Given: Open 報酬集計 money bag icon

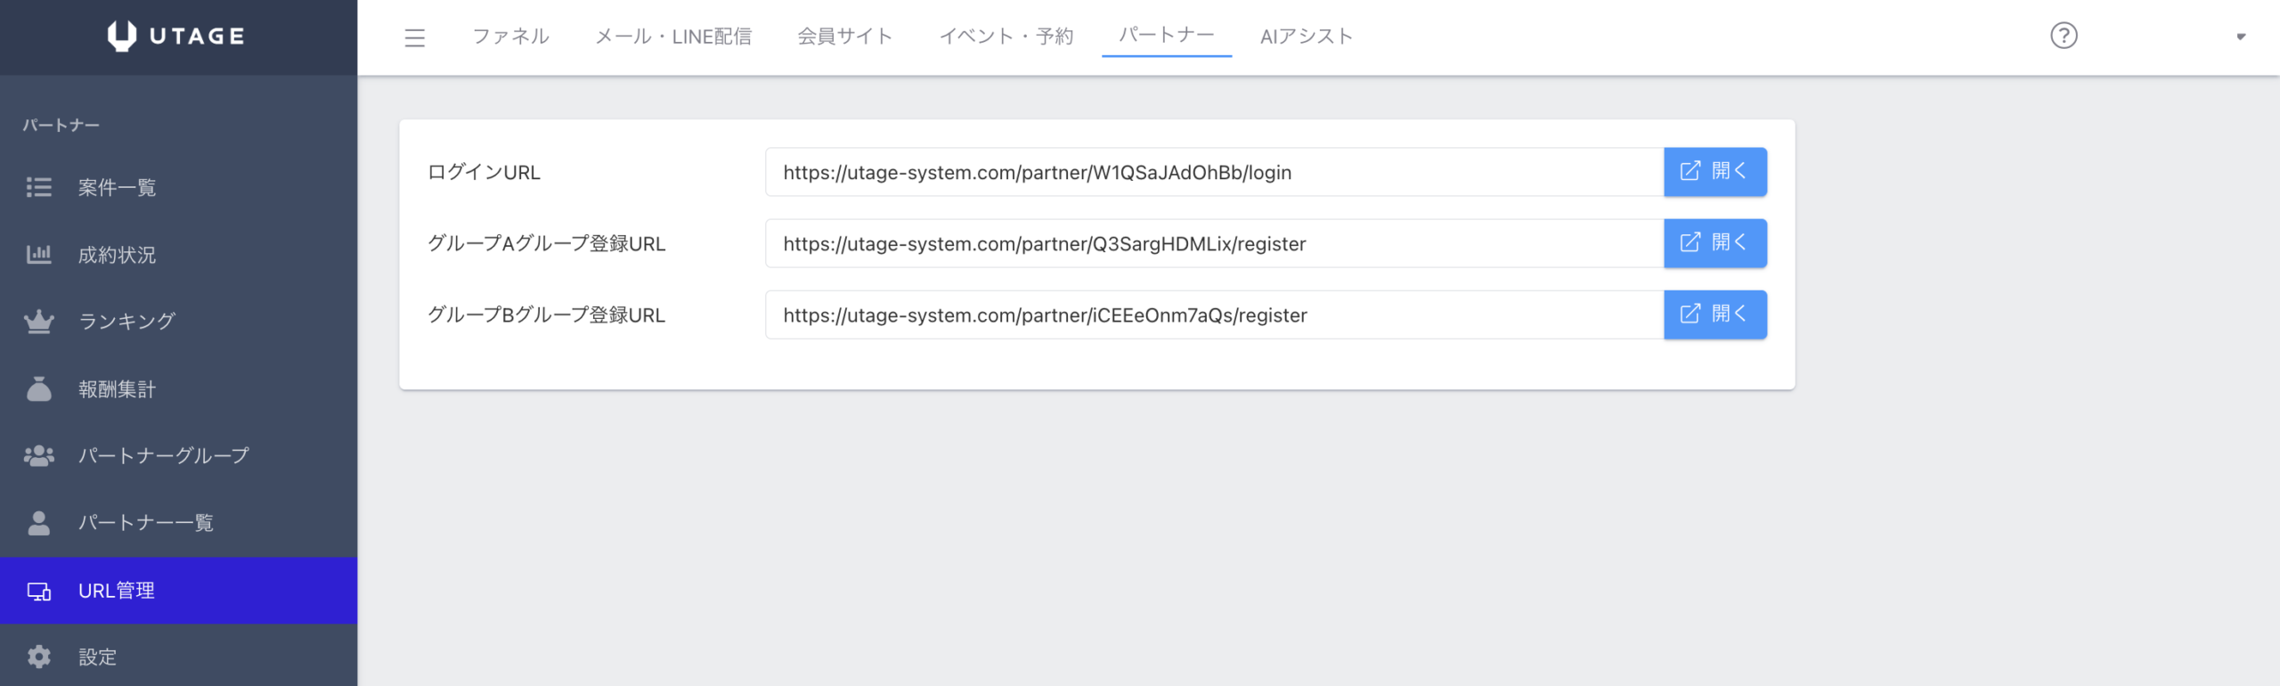Looking at the screenshot, I should point(38,389).
